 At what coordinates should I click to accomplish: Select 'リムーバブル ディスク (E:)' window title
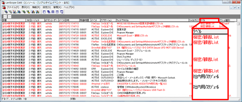(x=130, y=60)
